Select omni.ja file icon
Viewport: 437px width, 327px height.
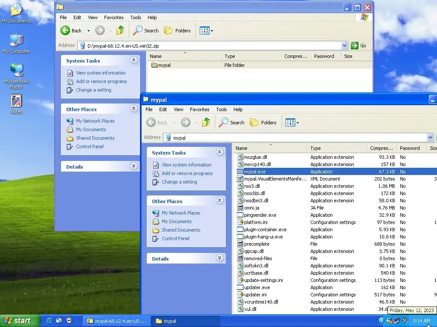tap(240, 207)
